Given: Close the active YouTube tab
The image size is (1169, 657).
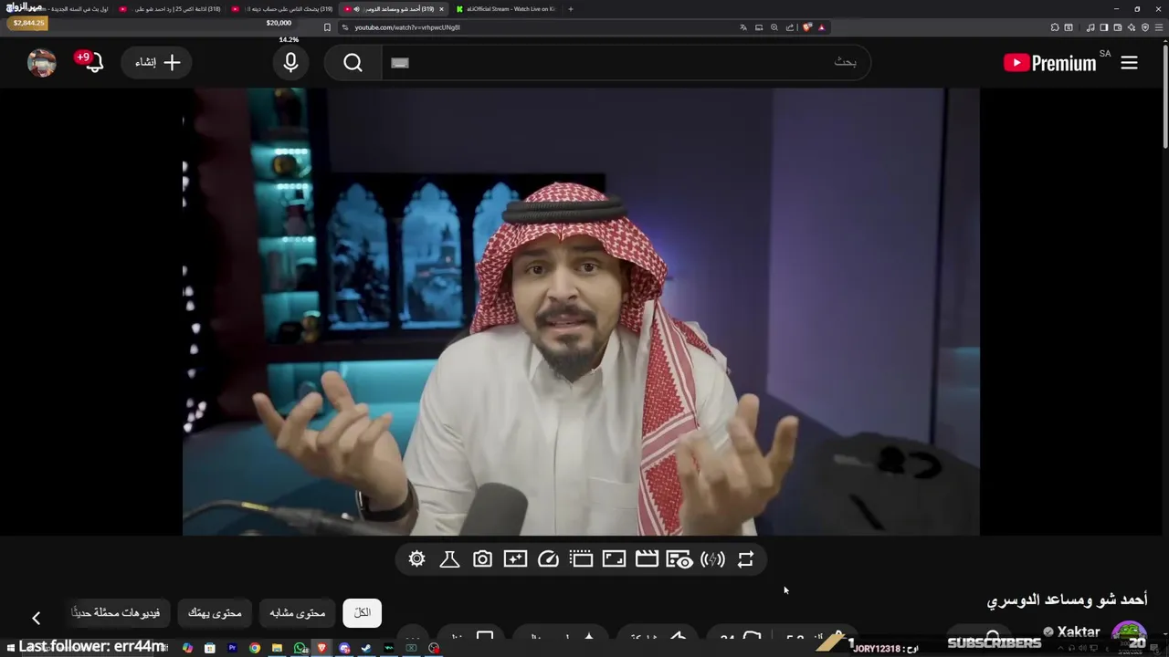Looking at the screenshot, I should pos(441,9).
